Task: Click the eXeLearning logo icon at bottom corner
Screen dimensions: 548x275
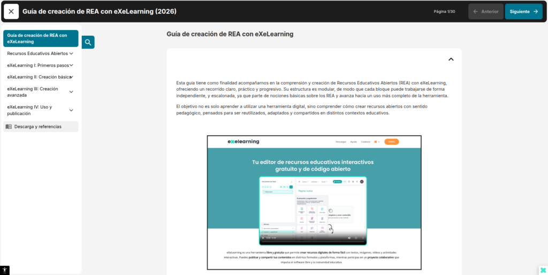Action: click(543, 270)
